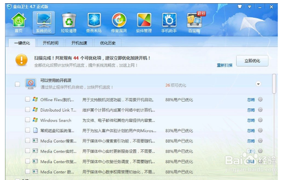Click the Windows Search row icon

[x=35, y=120]
